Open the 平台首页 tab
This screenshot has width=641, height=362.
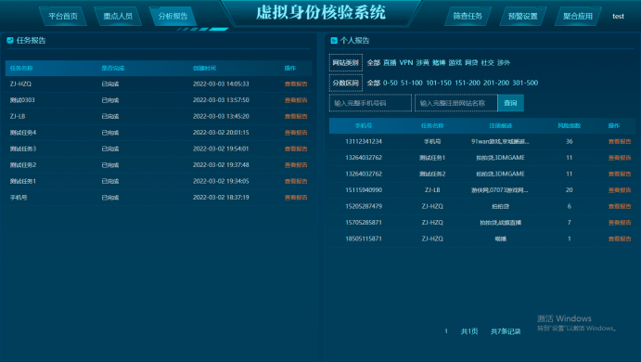click(63, 17)
